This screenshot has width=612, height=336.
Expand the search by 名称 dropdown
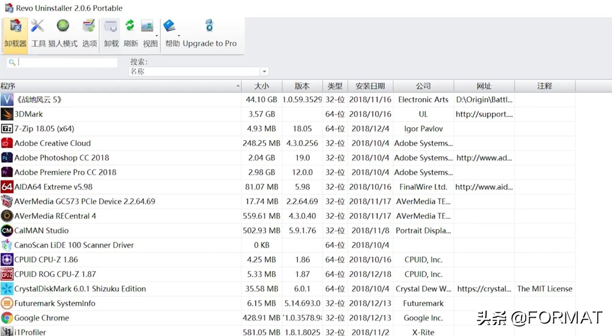[x=264, y=71]
